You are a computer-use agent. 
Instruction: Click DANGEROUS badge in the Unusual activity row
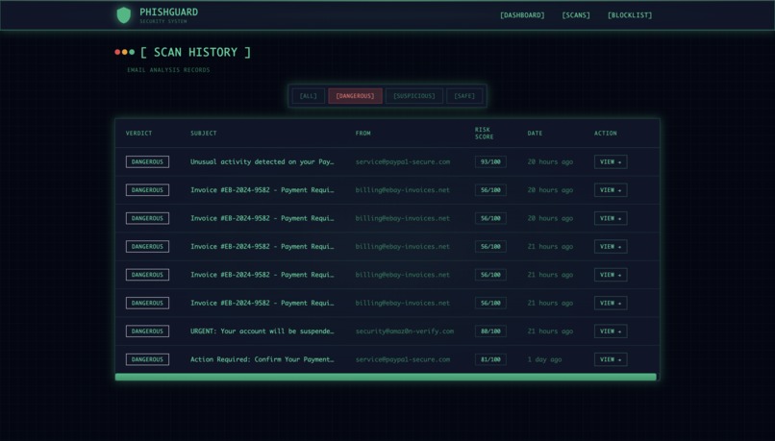click(147, 162)
